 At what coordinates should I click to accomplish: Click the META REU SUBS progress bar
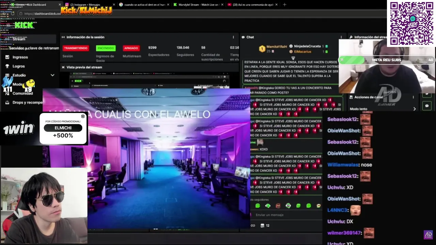click(x=386, y=60)
